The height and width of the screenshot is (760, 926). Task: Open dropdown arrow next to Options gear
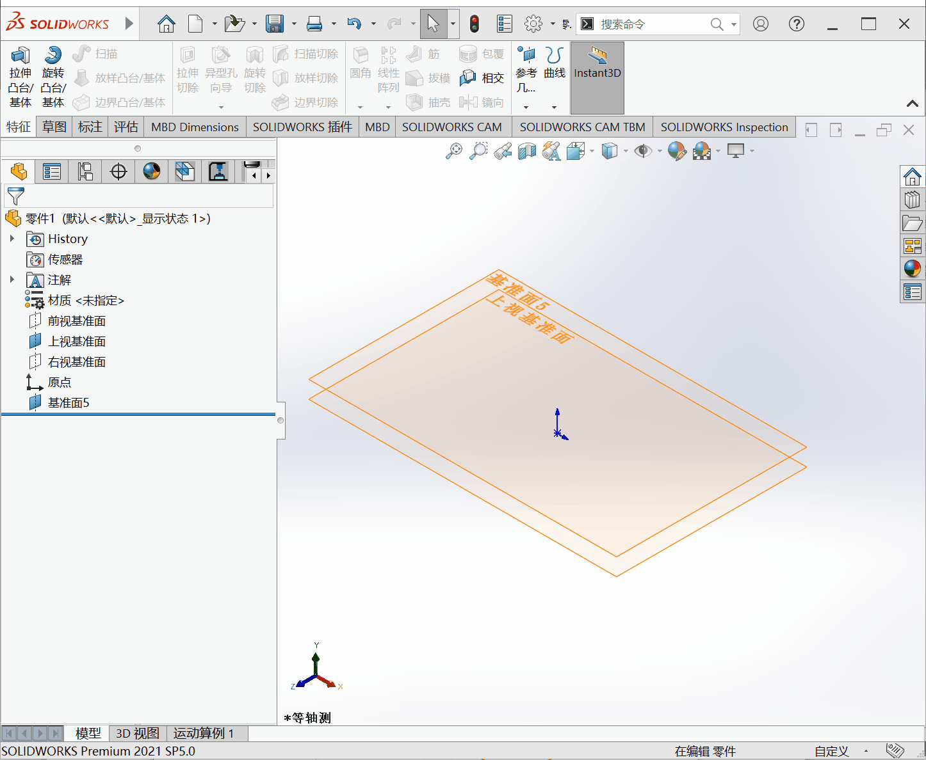(x=553, y=24)
